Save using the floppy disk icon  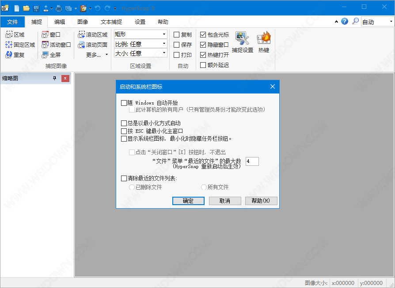[36, 8]
